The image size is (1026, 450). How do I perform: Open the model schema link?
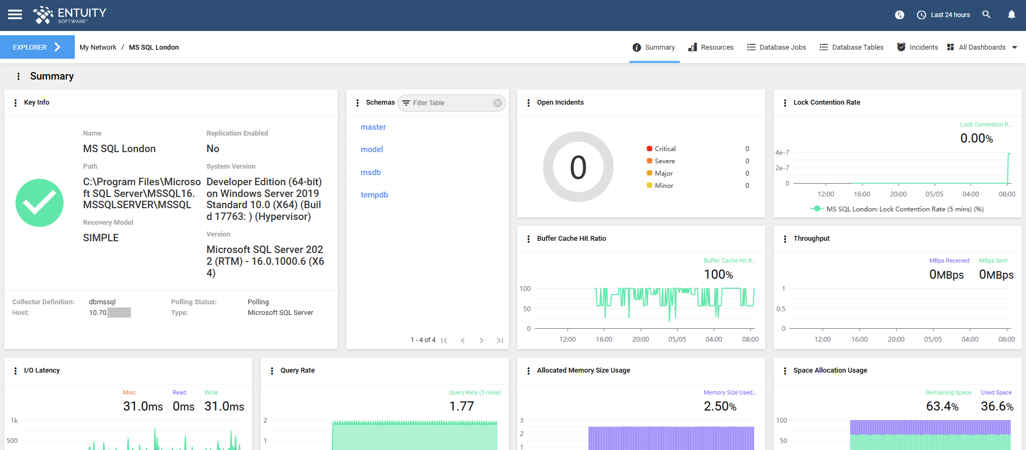(372, 149)
